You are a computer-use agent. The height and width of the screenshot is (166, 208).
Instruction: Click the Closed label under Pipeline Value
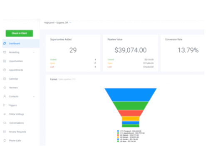coord(111,60)
